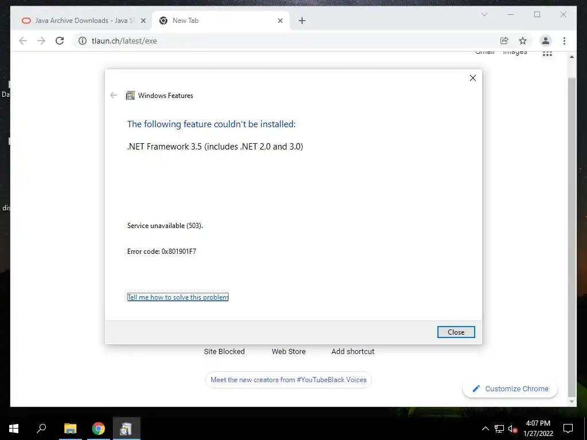Image resolution: width=587 pixels, height=440 pixels.
Task: Open network status tray icon
Action: pyautogui.click(x=499, y=429)
